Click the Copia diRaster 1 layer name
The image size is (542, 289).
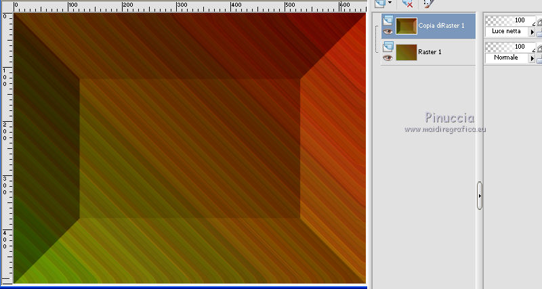point(441,26)
